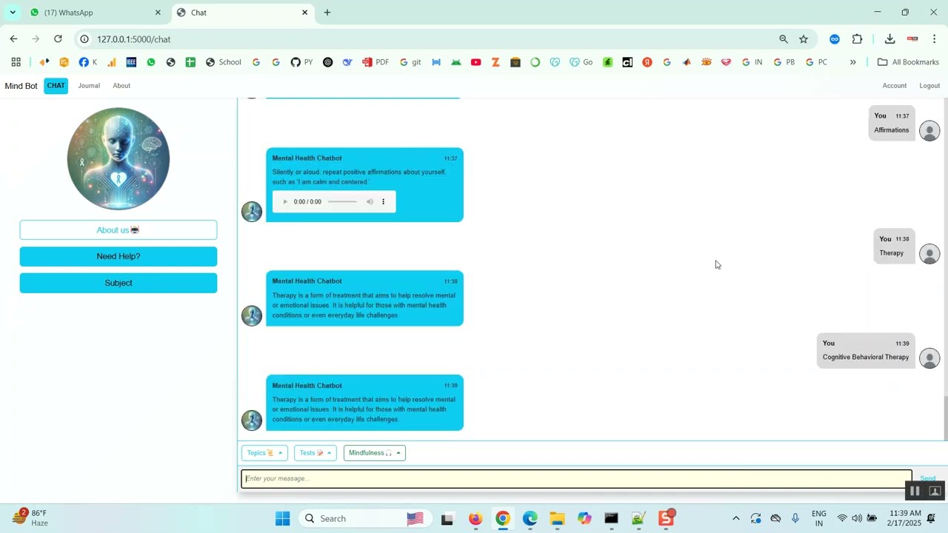The image size is (948, 533).
Task: Go back to previous page
Action: click(13, 39)
